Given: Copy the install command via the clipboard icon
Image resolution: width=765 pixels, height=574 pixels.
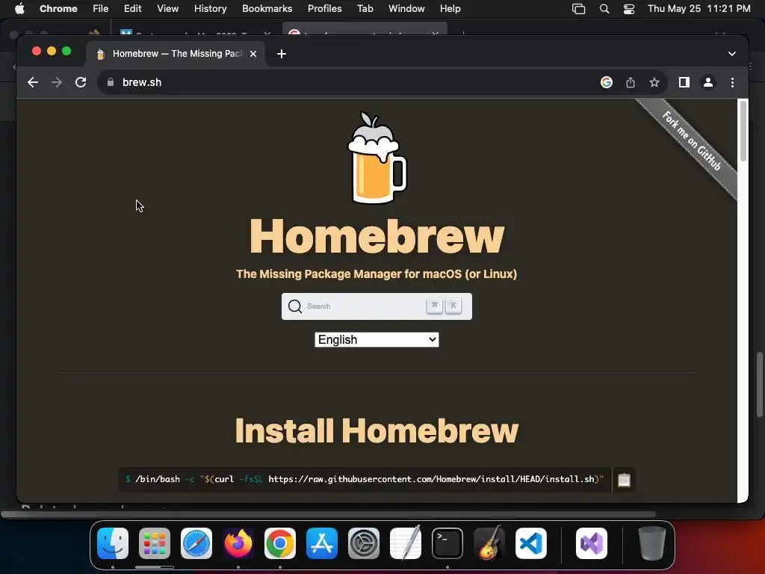Looking at the screenshot, I should (624, 480).
